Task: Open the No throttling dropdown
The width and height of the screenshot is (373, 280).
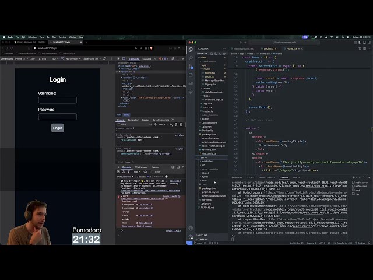Action: coord(73,58)
